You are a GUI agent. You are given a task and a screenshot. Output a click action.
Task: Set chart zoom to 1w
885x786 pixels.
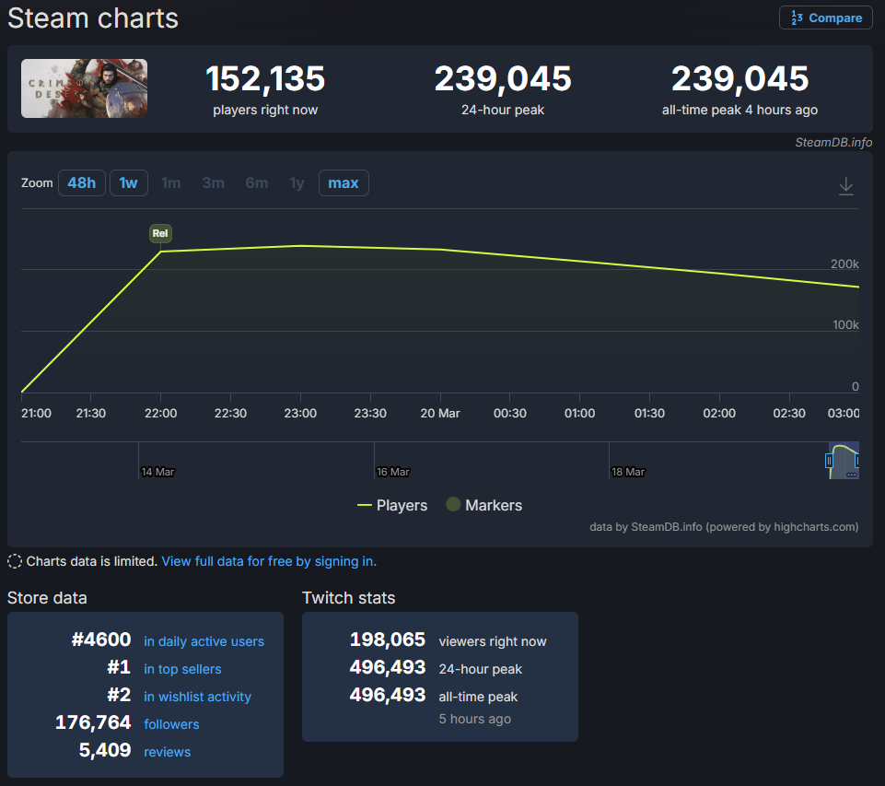[x=129, y=183]
